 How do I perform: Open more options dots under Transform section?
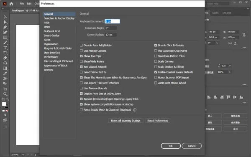tap(244, 48)
